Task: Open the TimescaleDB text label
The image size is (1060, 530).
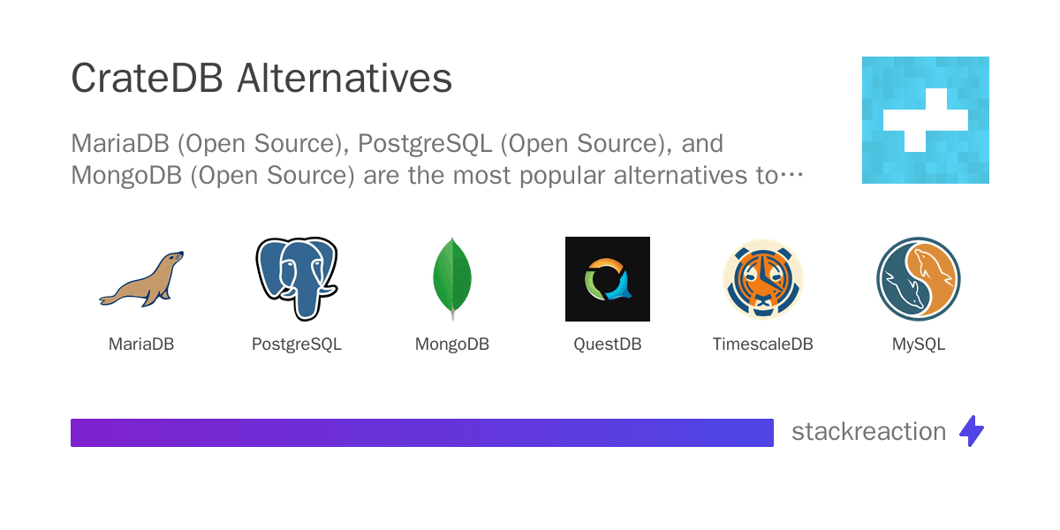Action: tap(763, 344)
